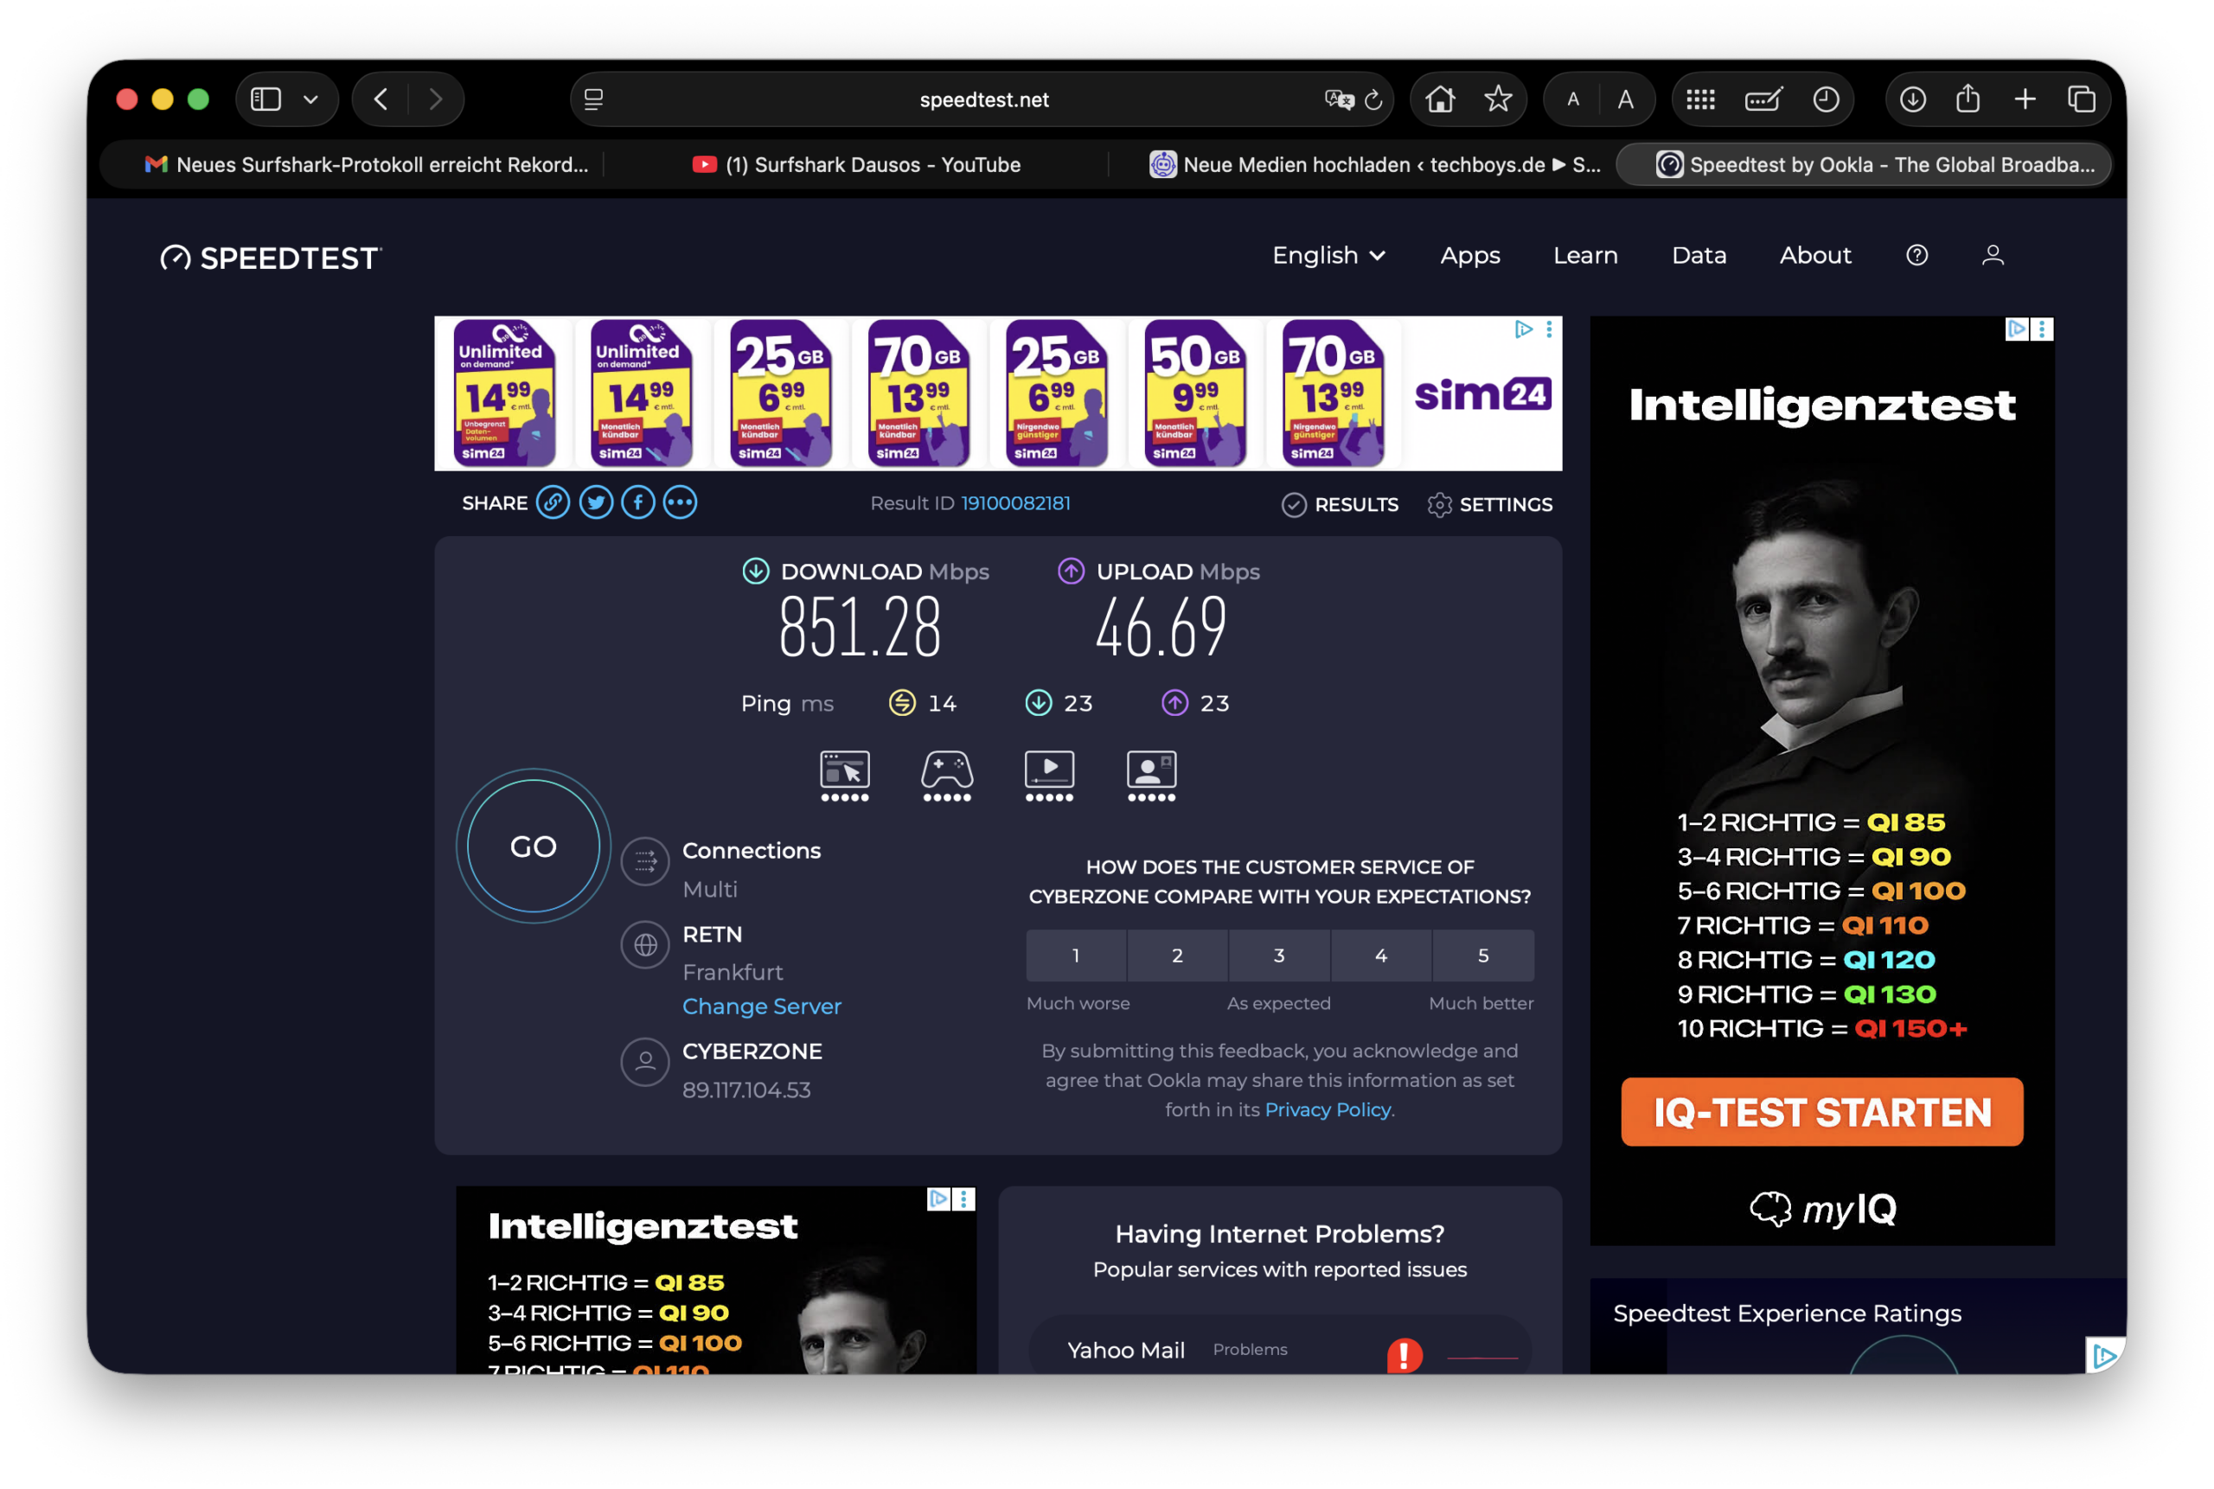Switch to the Neues Surfshark-Protokoll Gmail tab

[x=367, y=164]
